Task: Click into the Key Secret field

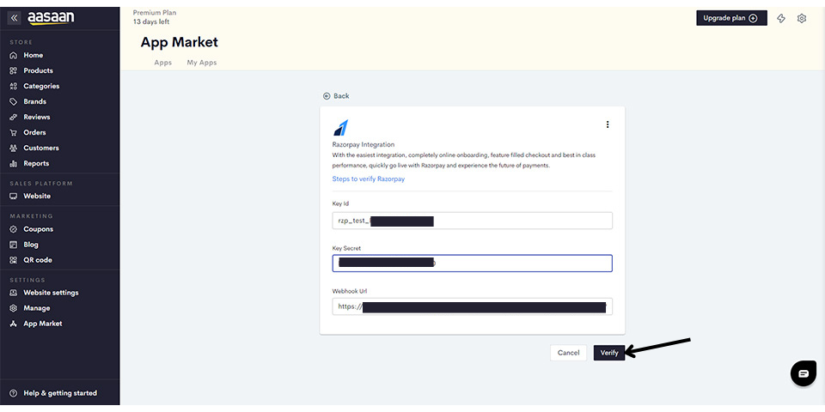Action: click(x=472, y=264)
